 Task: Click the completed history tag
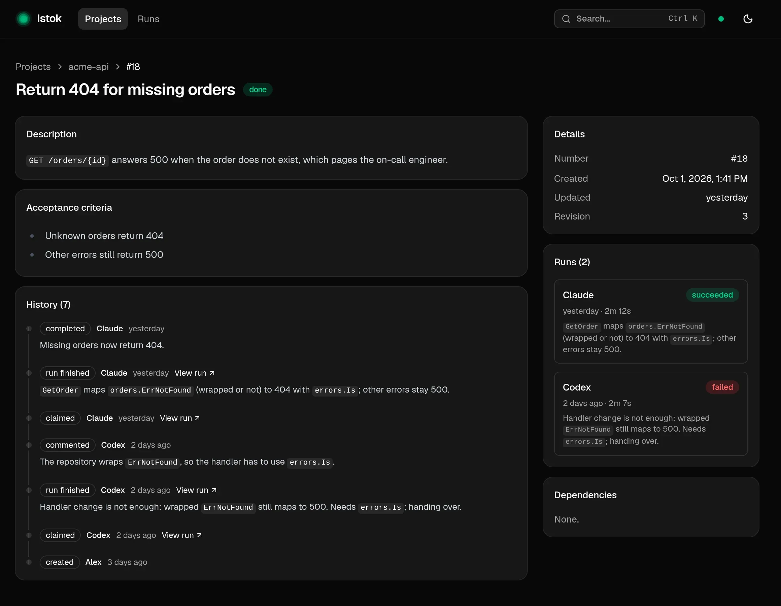(65, 328)
